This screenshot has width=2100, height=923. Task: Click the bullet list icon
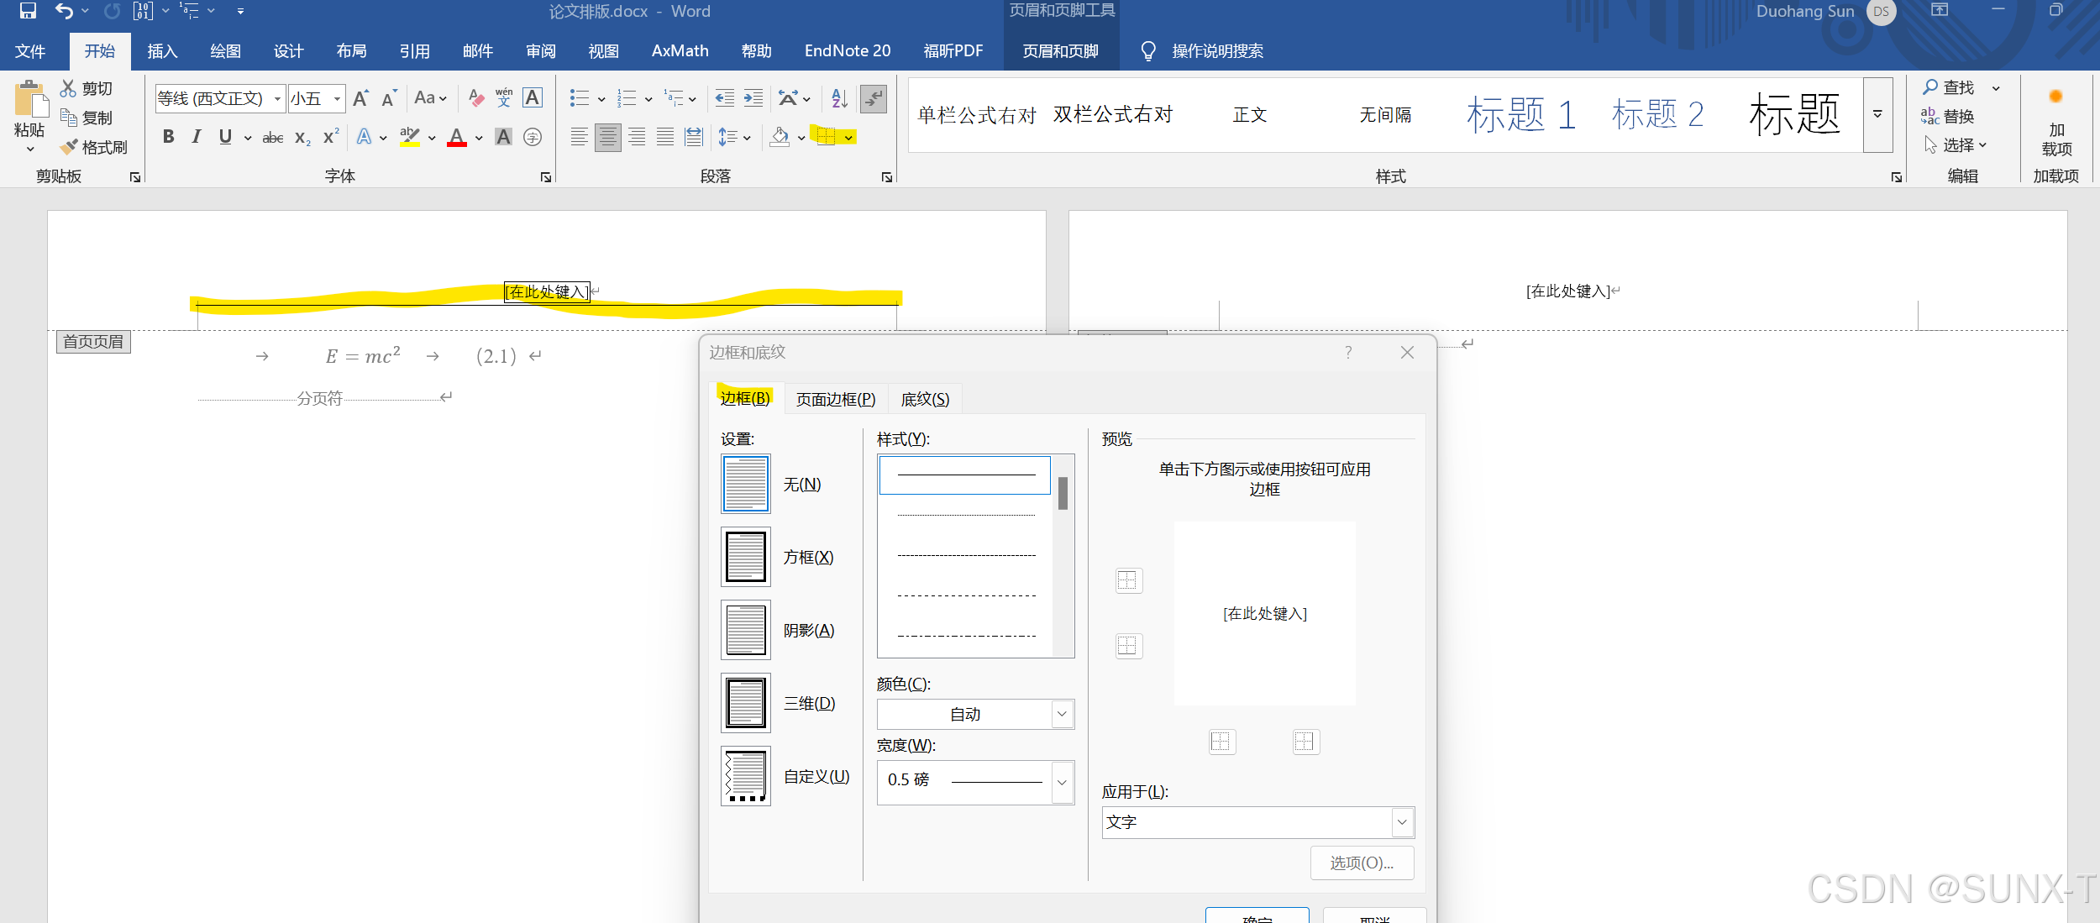click(x=579, y=98)
